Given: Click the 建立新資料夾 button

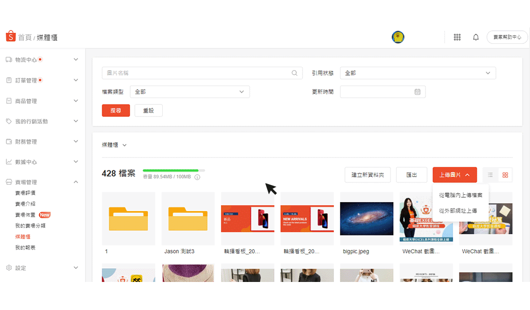Looking at the screenshot, I should [x=367, y=175].
